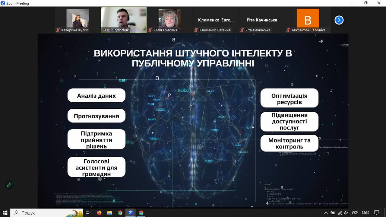Select Катерина Кулик's video thumbnail
The image size is (386, 217).
78,20
